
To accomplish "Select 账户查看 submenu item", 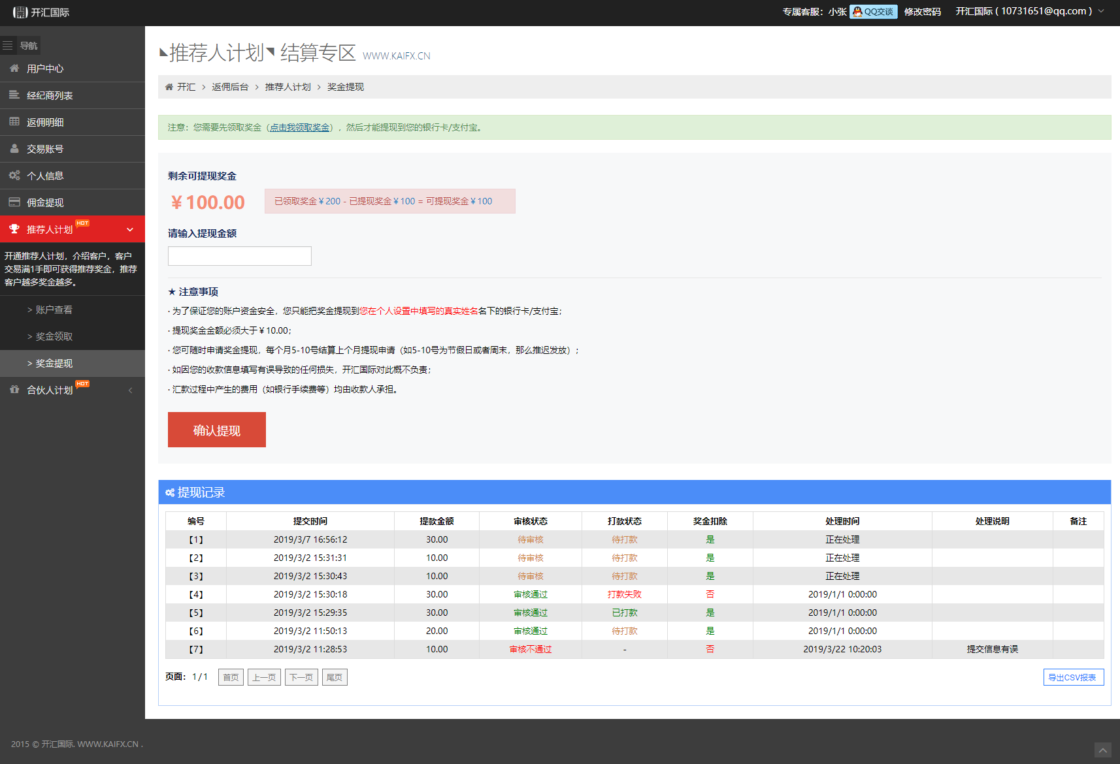I will pos(73,310).
